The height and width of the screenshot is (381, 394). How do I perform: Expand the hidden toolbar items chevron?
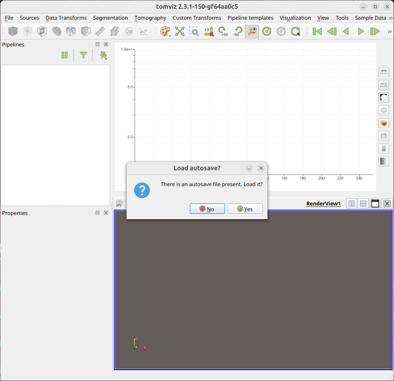click(x=390, y=31)
